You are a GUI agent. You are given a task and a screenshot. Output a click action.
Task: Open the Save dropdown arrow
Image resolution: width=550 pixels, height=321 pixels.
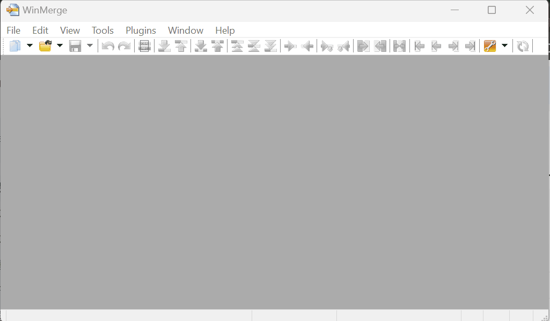pos(89,46)
